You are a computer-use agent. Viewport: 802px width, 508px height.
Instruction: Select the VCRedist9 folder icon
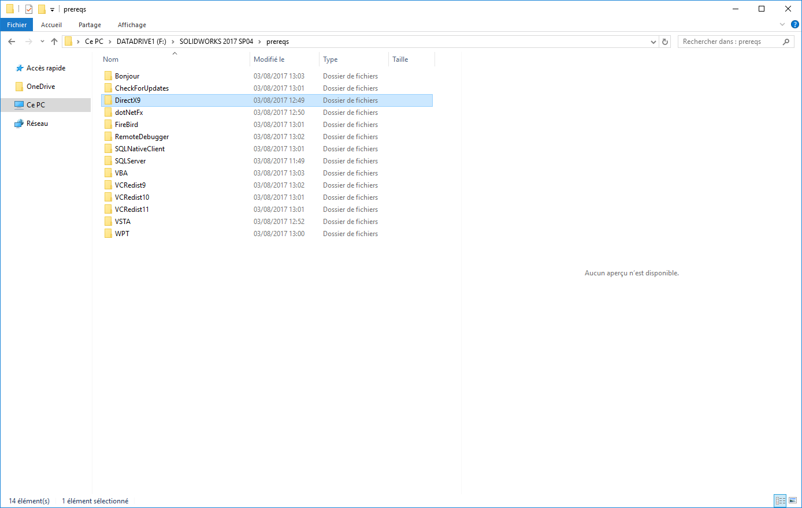point(108,185)
